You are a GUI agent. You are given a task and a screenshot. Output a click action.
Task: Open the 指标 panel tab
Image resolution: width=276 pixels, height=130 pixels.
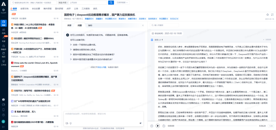[x=90, y=25]
